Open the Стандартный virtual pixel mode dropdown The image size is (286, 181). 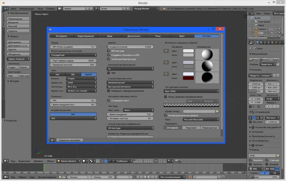coord(73,55)
